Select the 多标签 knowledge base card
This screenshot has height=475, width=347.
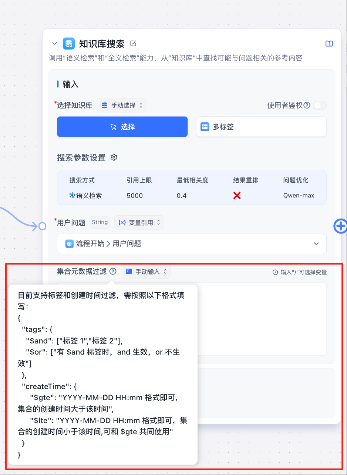click(261, 127)
